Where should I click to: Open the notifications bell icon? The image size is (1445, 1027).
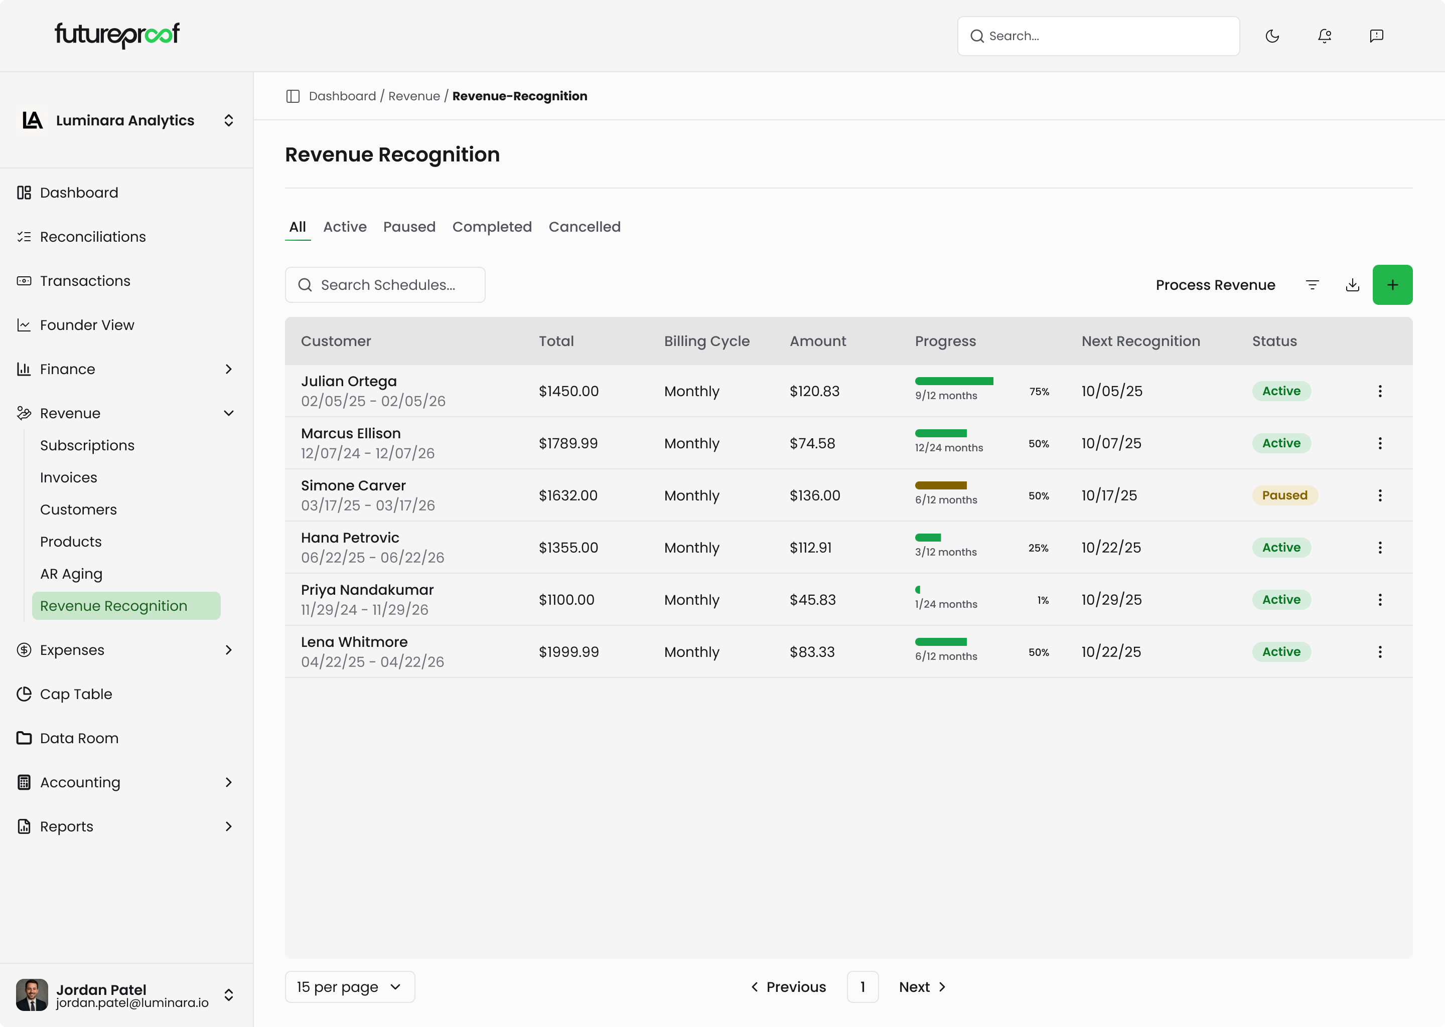[x=1324, y=36]
